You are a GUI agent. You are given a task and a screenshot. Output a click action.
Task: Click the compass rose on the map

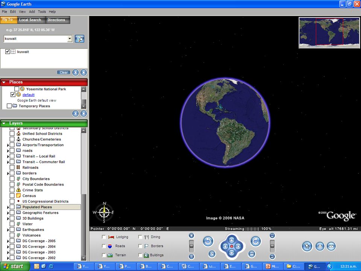click(104, 212)
